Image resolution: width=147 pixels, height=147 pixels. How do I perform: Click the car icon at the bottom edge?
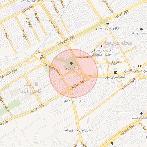[112, 144]
